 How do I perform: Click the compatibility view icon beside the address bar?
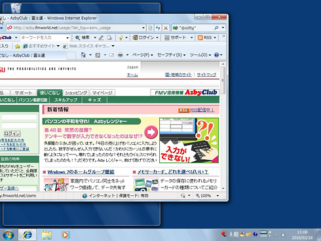(x=150, y=28)
